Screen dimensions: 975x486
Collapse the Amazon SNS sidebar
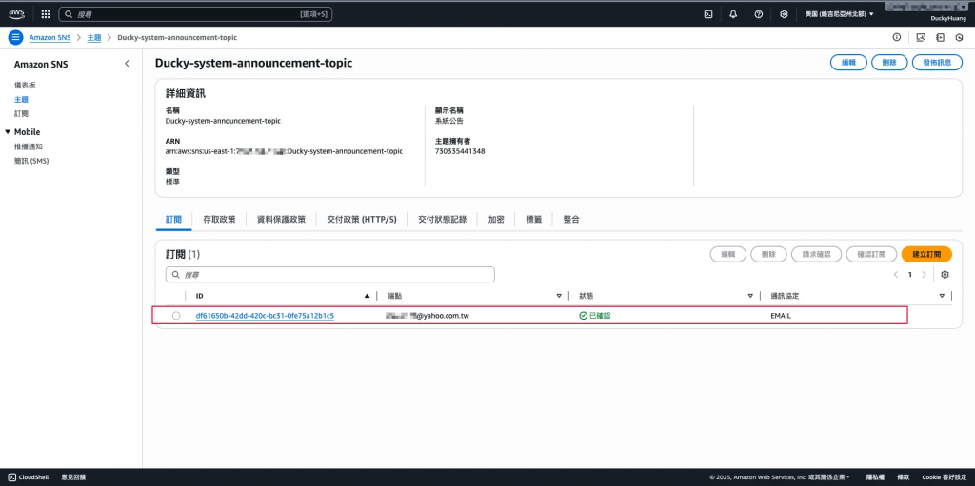pos(127,64)
